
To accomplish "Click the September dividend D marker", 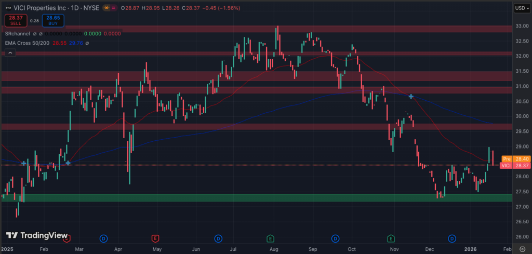I will click(x=336, y=239).
